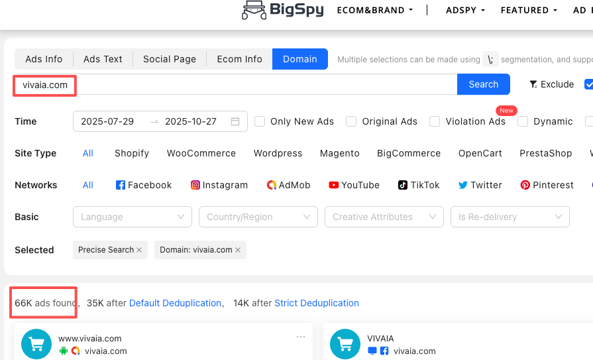Viewport: 593px width, 360px height.
Task: Open the Country/Region dropdown
Action: point(258,217)
